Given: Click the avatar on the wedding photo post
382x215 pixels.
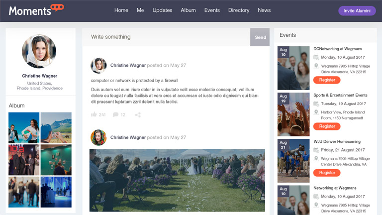Looking at the screenshot, I should (98, 137).
